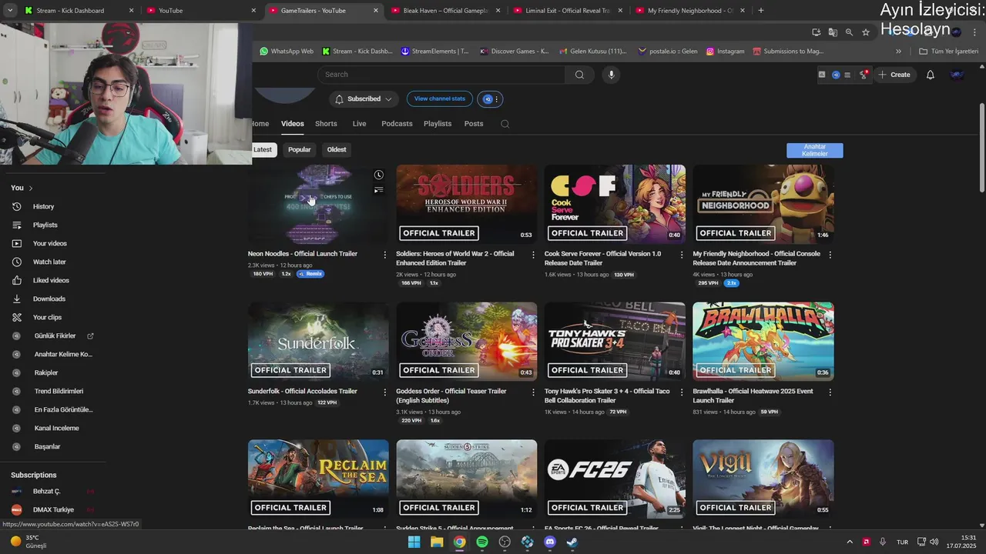Click the Remix badge under Neon Noodles
This screenshot has height=554, width=986.
pyautogui.click(x=310, y=274)
